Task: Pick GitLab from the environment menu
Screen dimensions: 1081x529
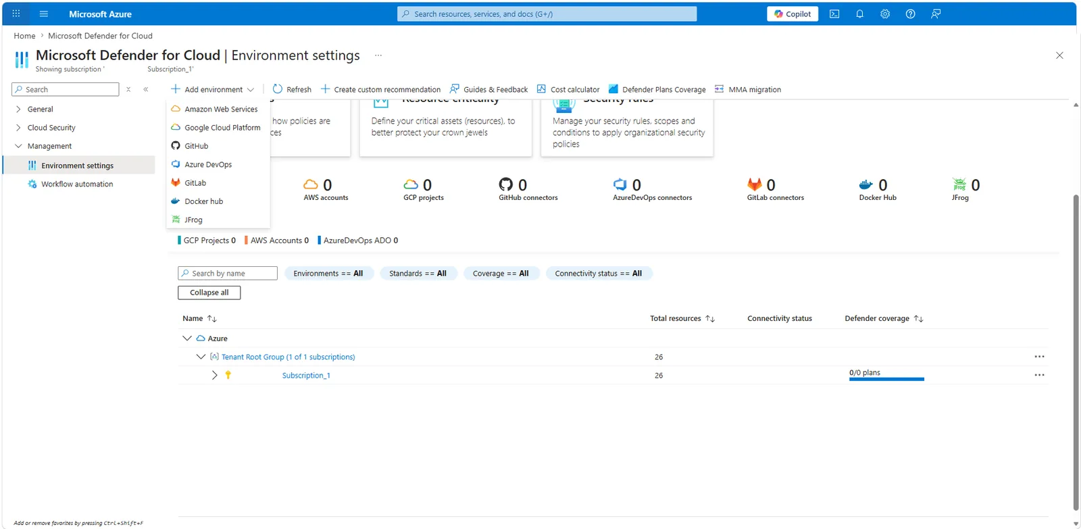Action: click(x=218, y=182)
